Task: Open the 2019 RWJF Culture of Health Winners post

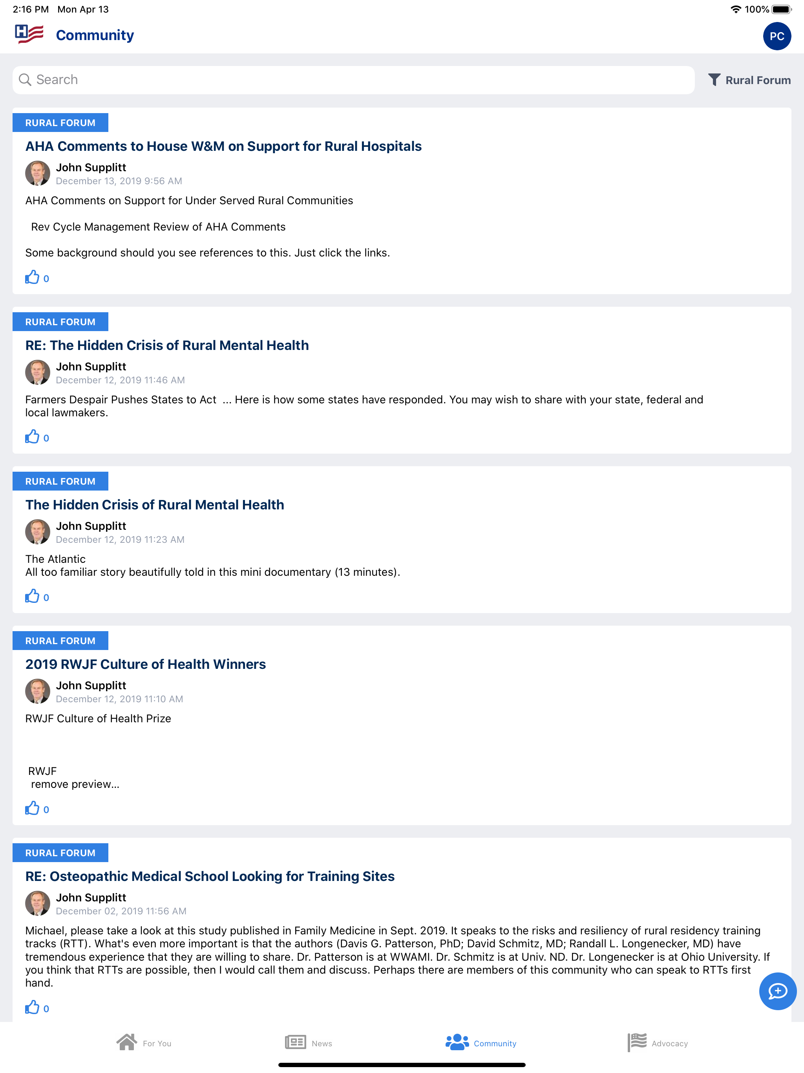Action: pyautogui.click(x=146, y=664)
